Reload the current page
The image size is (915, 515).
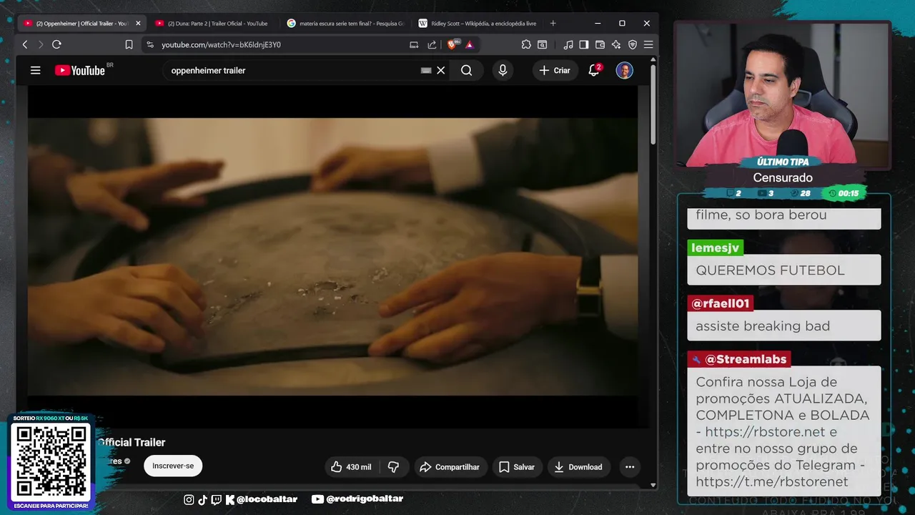click(56, 44)
